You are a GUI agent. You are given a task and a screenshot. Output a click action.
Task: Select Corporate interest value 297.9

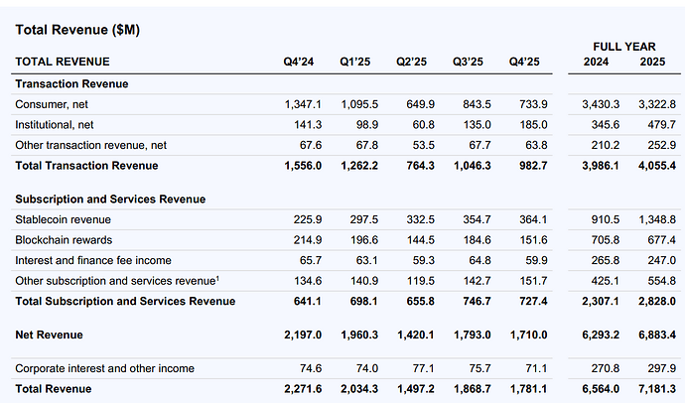661,368
